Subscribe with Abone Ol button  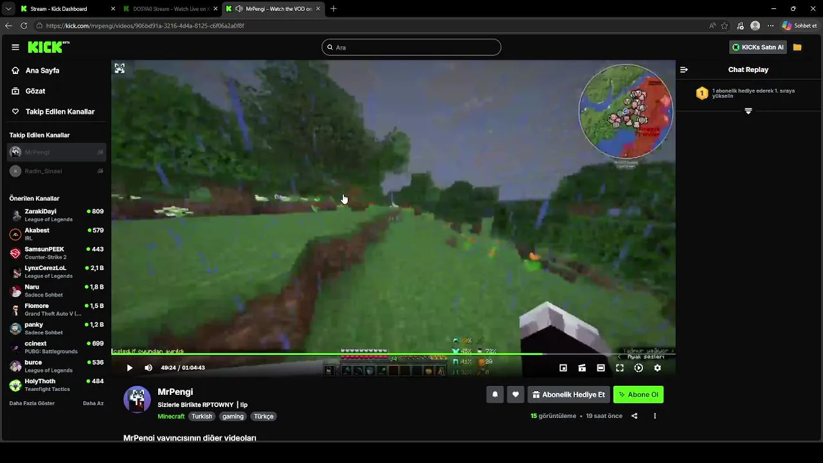638,395
